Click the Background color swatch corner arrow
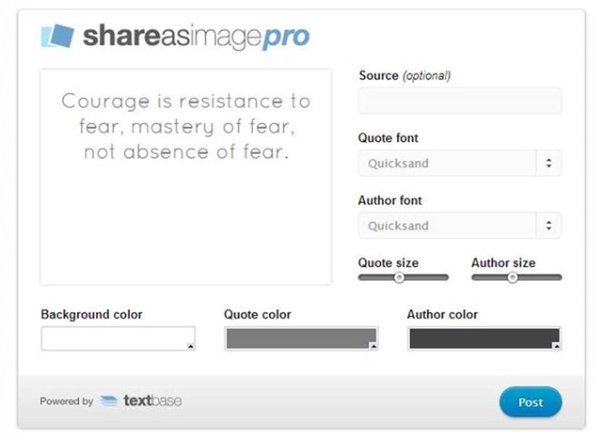The width and height of the screenshot is (602, 439). click(191, 346)
